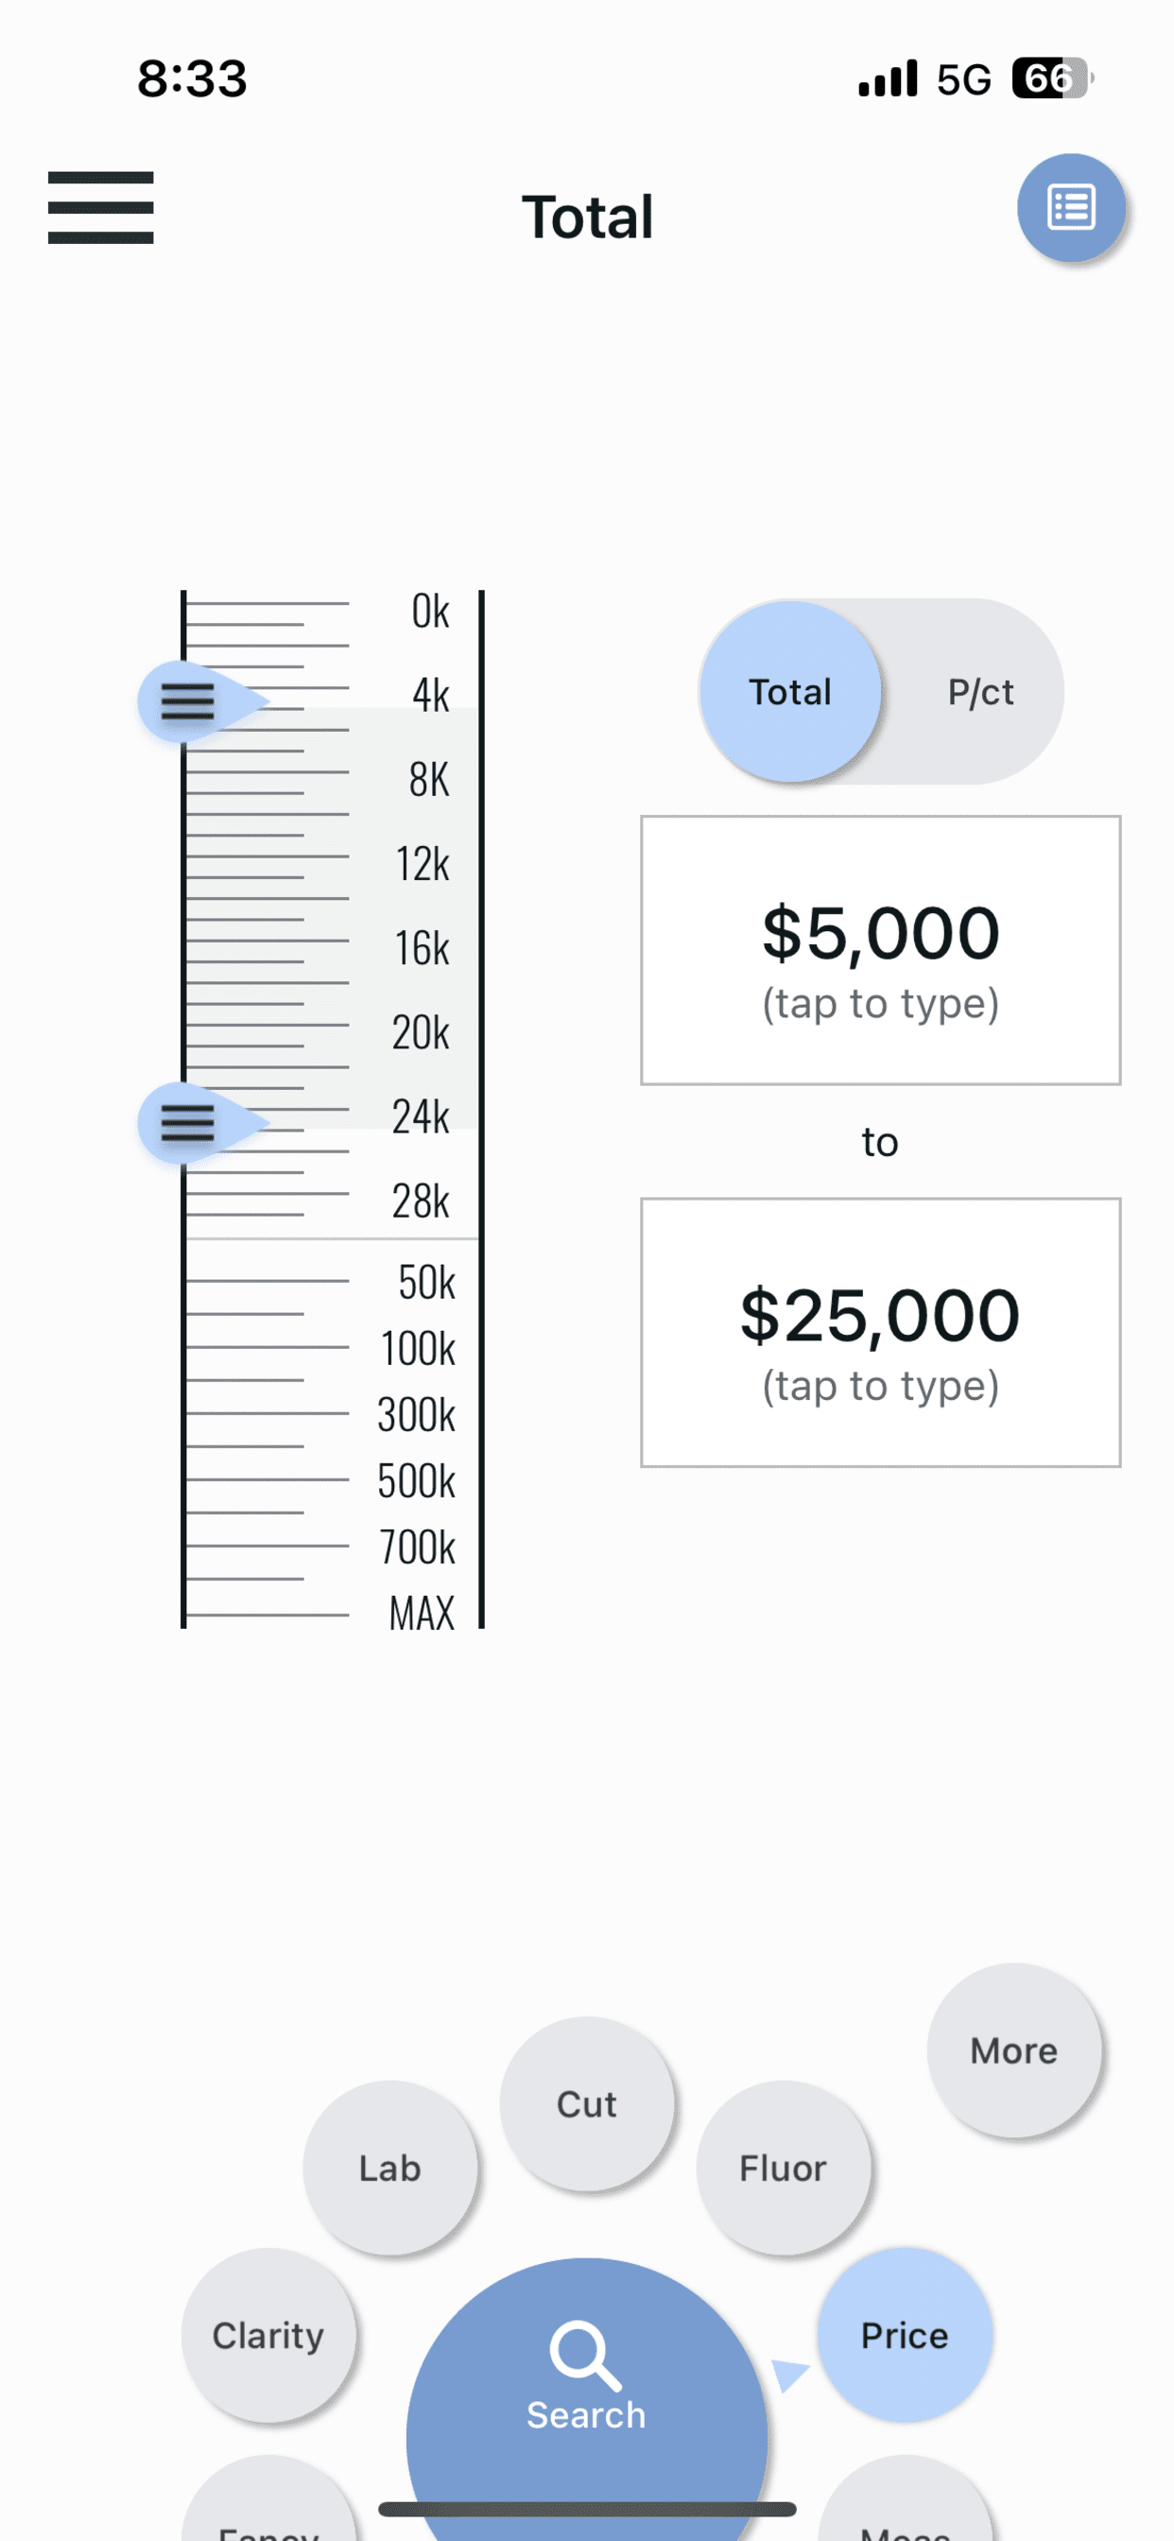
Task: Switch price mode to Total
Action: (790, 691)
